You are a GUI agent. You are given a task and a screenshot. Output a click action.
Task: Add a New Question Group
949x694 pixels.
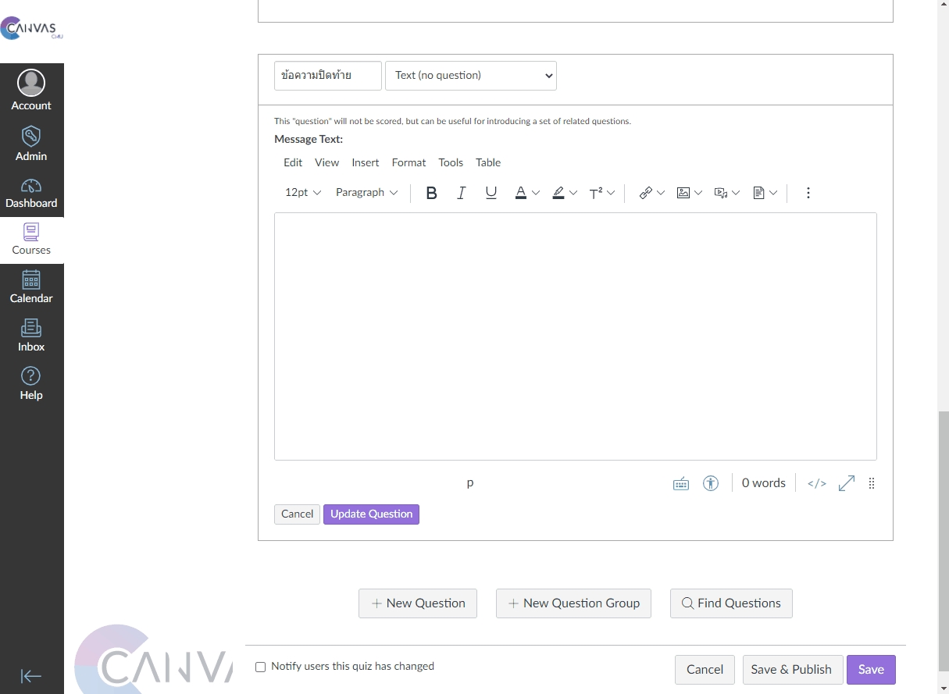coord(573,603)
